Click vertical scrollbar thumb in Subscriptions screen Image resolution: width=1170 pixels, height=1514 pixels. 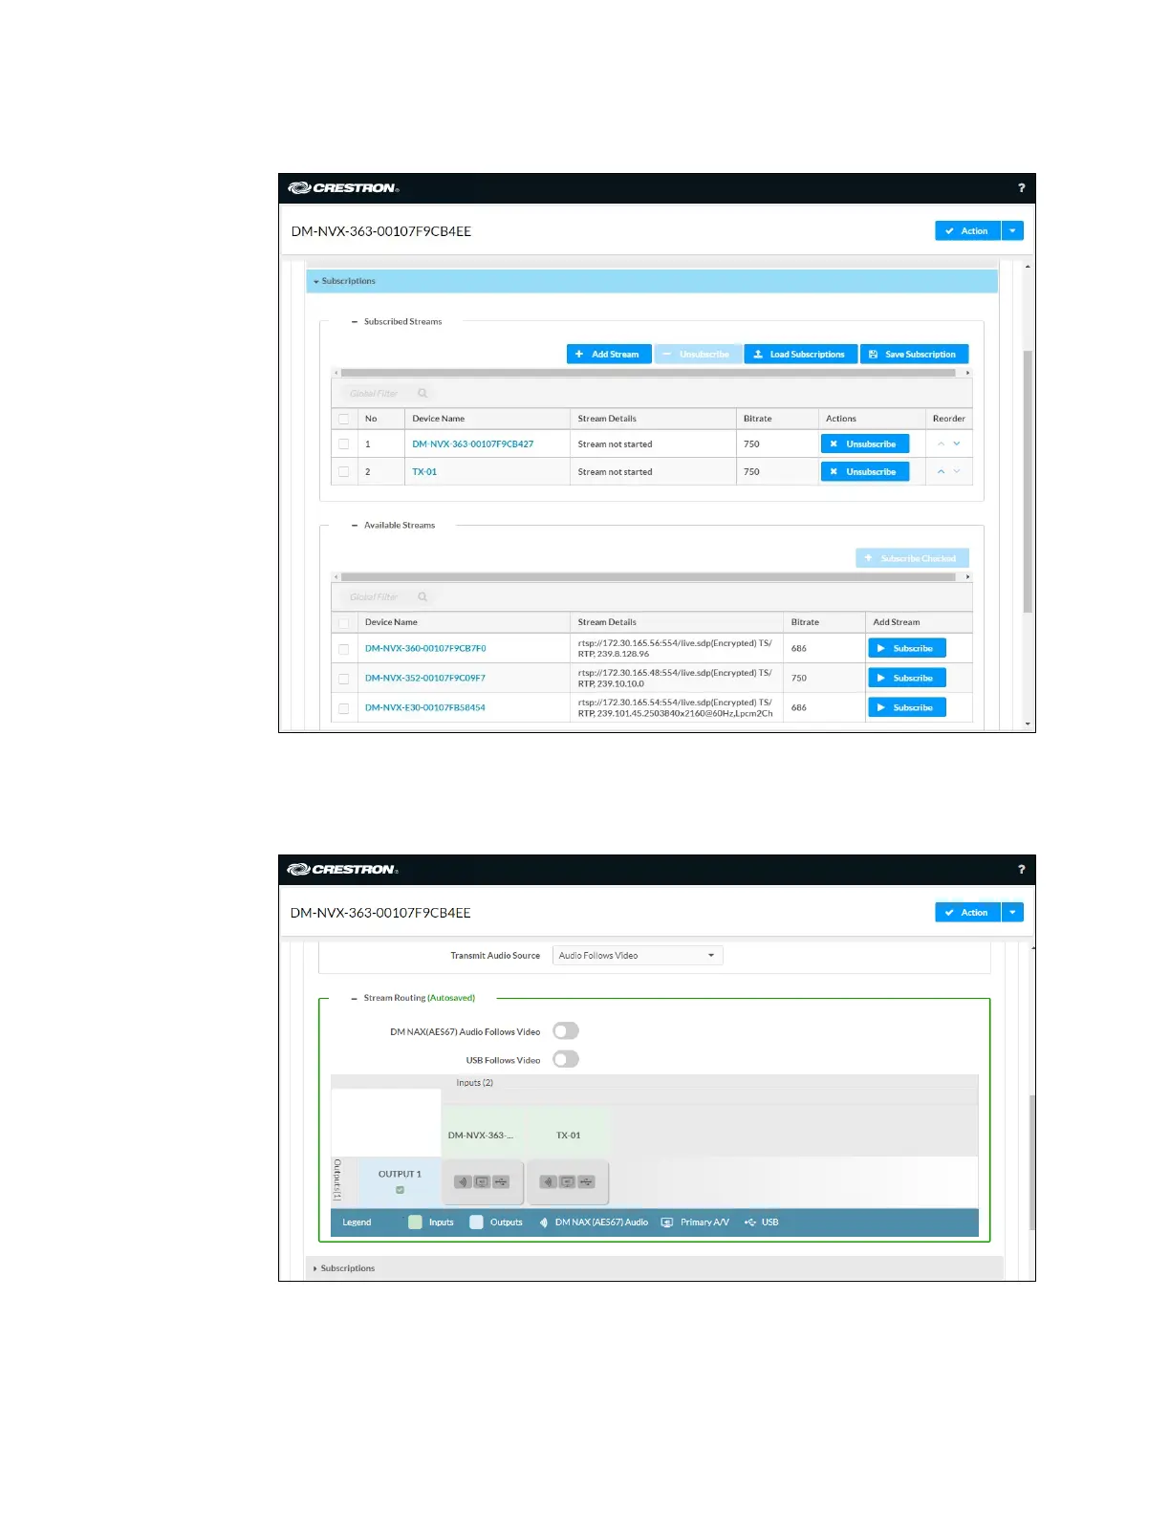click(1028, 481)
